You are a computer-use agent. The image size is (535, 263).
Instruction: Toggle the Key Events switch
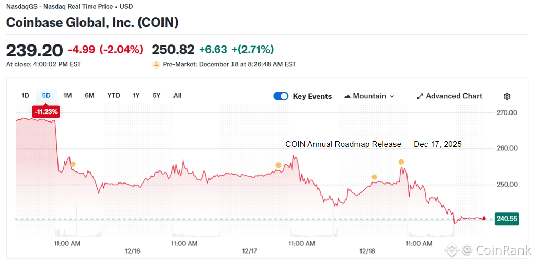click(281, 96)
